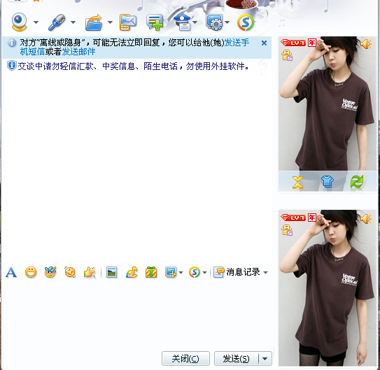The width and height of the screenshot is (380, 370).
Task: Insert a picture into message
Action: 112,272
